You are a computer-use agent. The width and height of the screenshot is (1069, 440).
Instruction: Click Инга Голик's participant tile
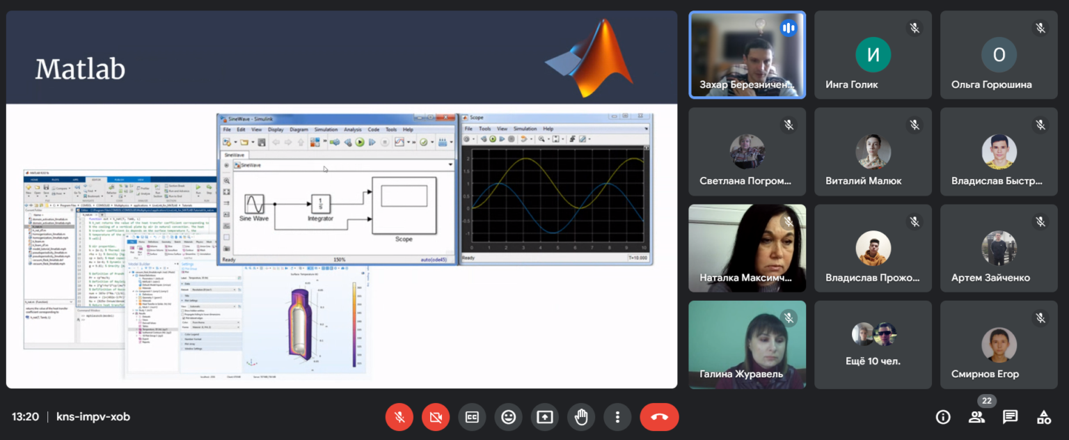point(873,54)
